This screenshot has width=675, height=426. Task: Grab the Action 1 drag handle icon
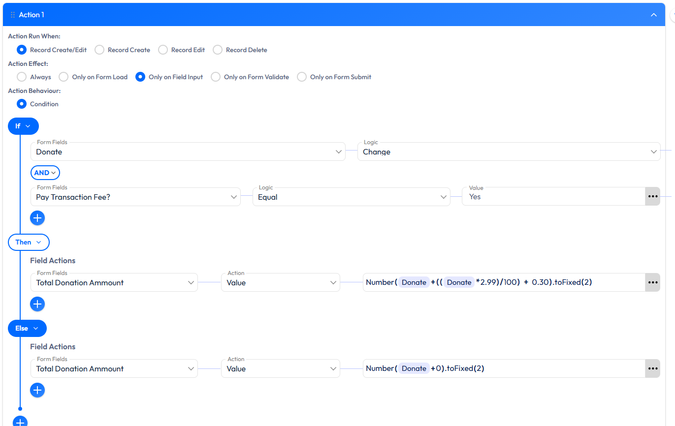pos(13,15)
